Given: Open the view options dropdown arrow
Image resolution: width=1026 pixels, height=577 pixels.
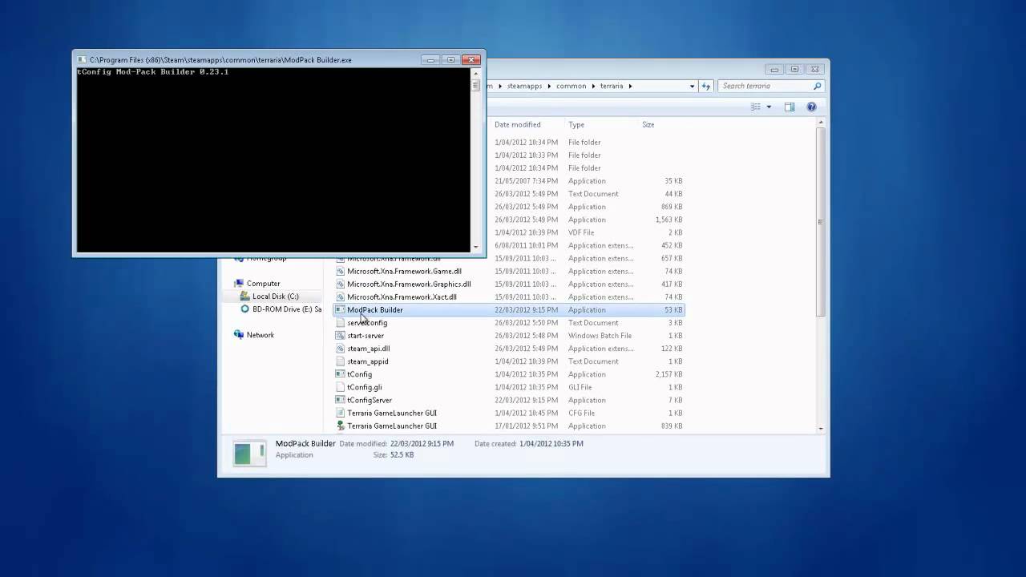Looking at the screenshot, I should pos(769,107).
